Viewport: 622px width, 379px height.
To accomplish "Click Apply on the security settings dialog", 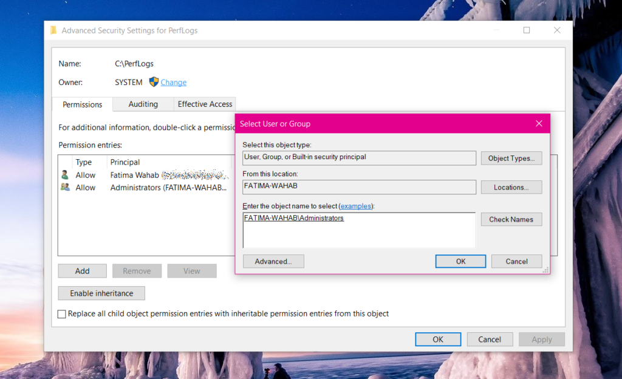I will coord(541,339).
